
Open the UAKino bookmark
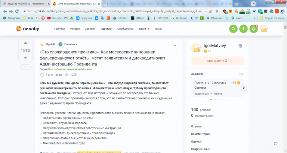click(138, 18)
